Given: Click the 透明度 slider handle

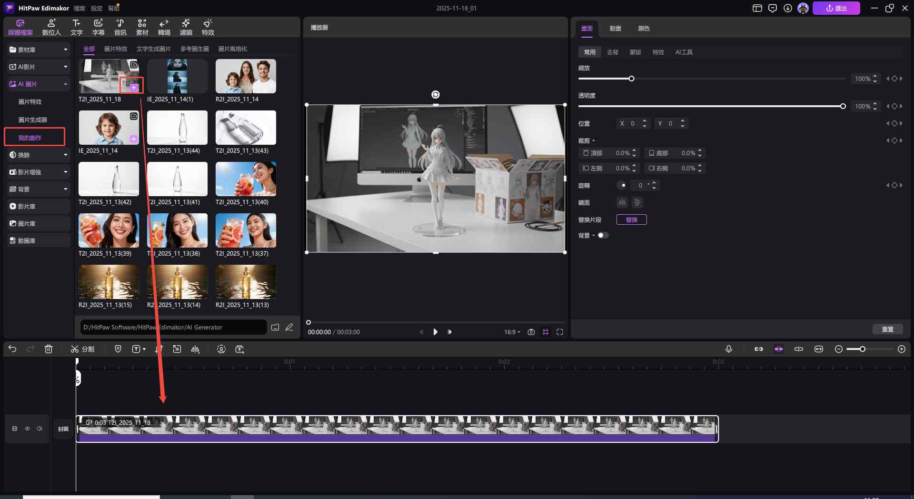Looking at the screenshot, I should [843, 106].
